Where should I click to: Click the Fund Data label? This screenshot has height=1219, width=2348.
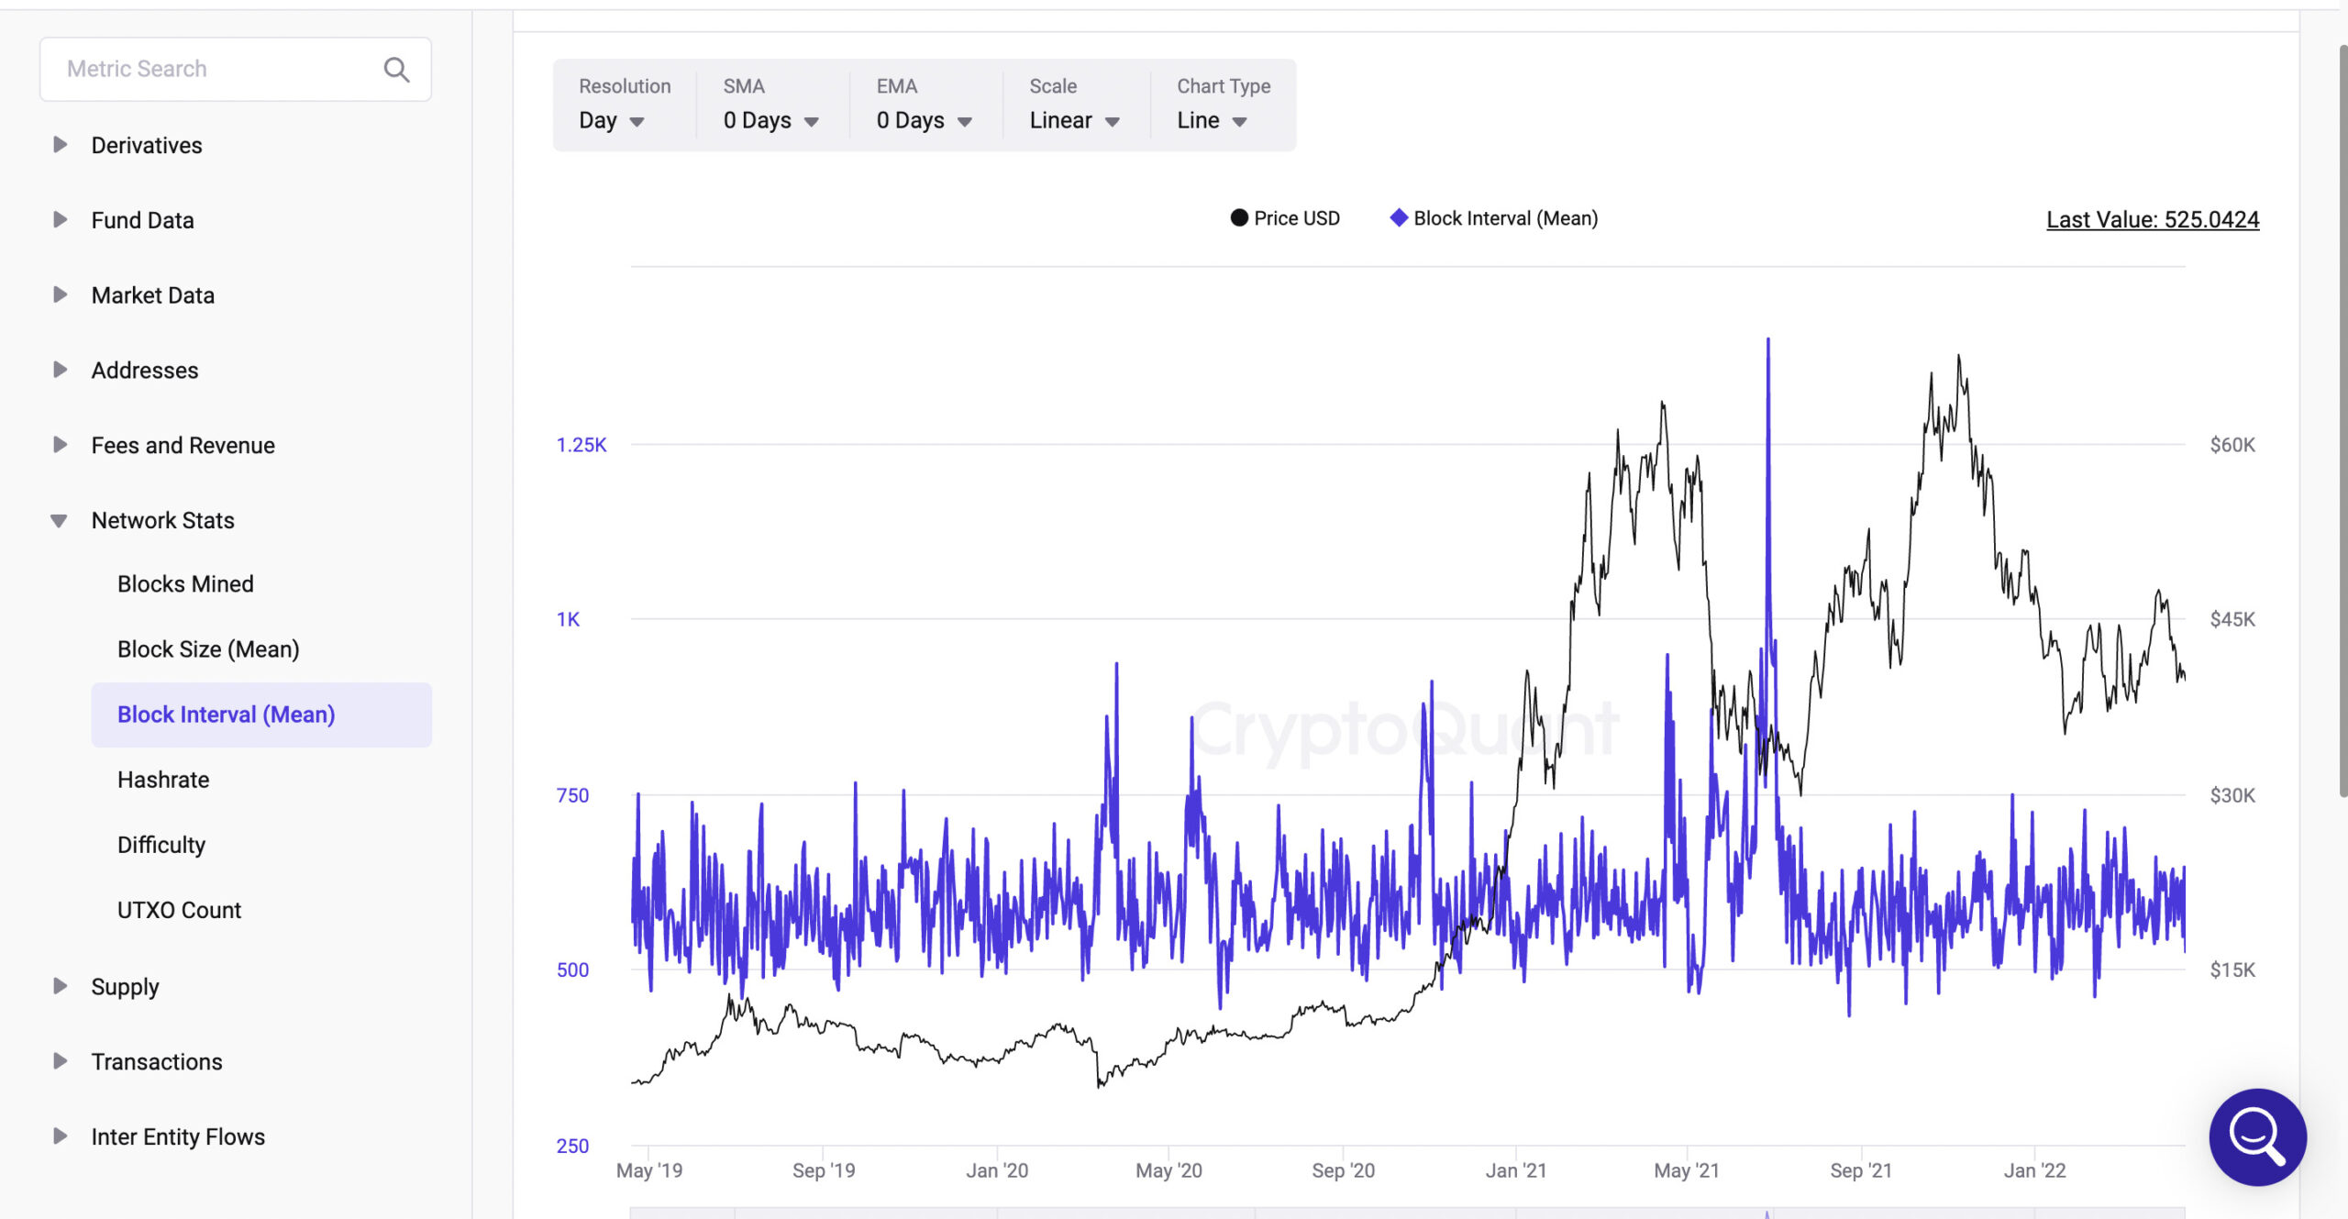coord(142,220)
